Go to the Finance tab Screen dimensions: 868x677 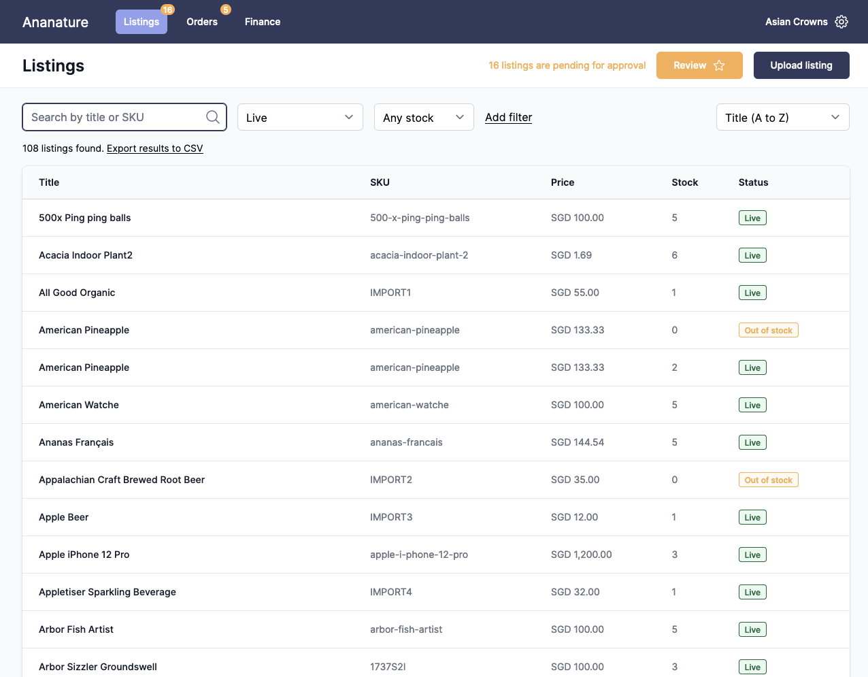point(263,22)
